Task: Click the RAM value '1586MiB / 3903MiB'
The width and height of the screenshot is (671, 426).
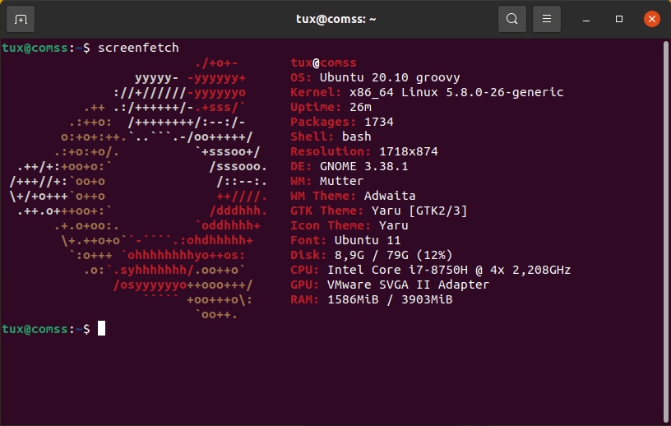Action: tap(390, 299)
